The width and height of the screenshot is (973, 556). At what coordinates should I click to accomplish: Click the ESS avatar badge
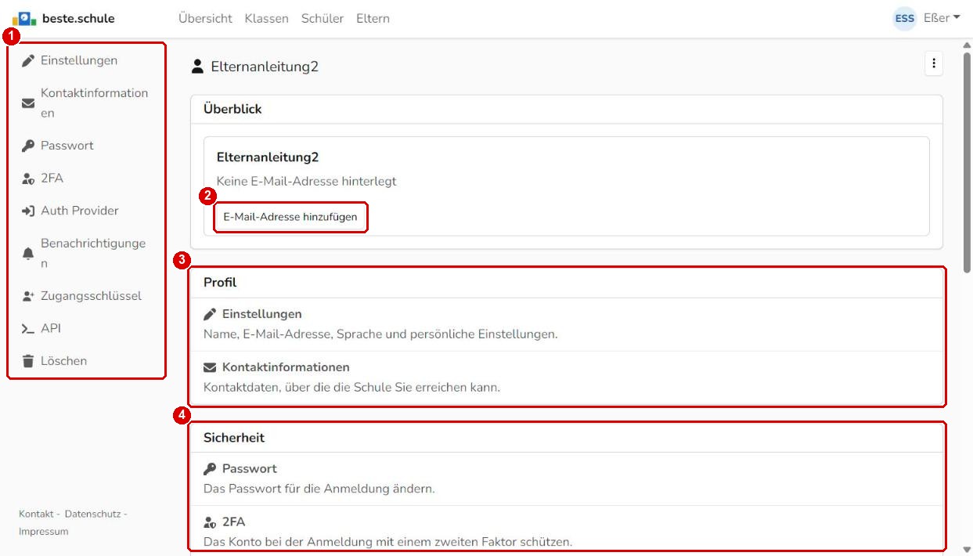click(x=904, y=18)
